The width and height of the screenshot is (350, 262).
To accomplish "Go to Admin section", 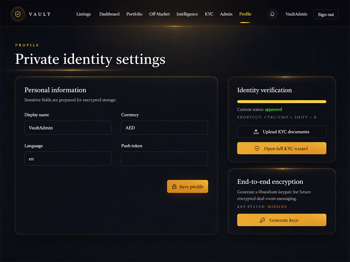I will click(x=226, y=14).
